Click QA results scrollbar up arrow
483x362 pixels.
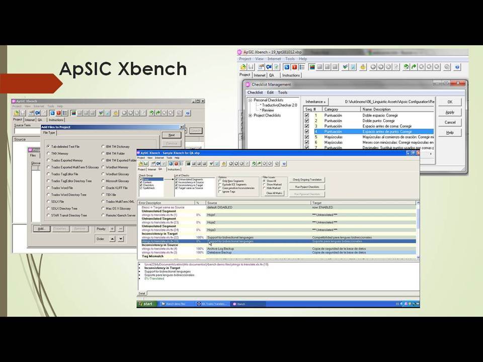pyautogui.click(x=418, y=203)
